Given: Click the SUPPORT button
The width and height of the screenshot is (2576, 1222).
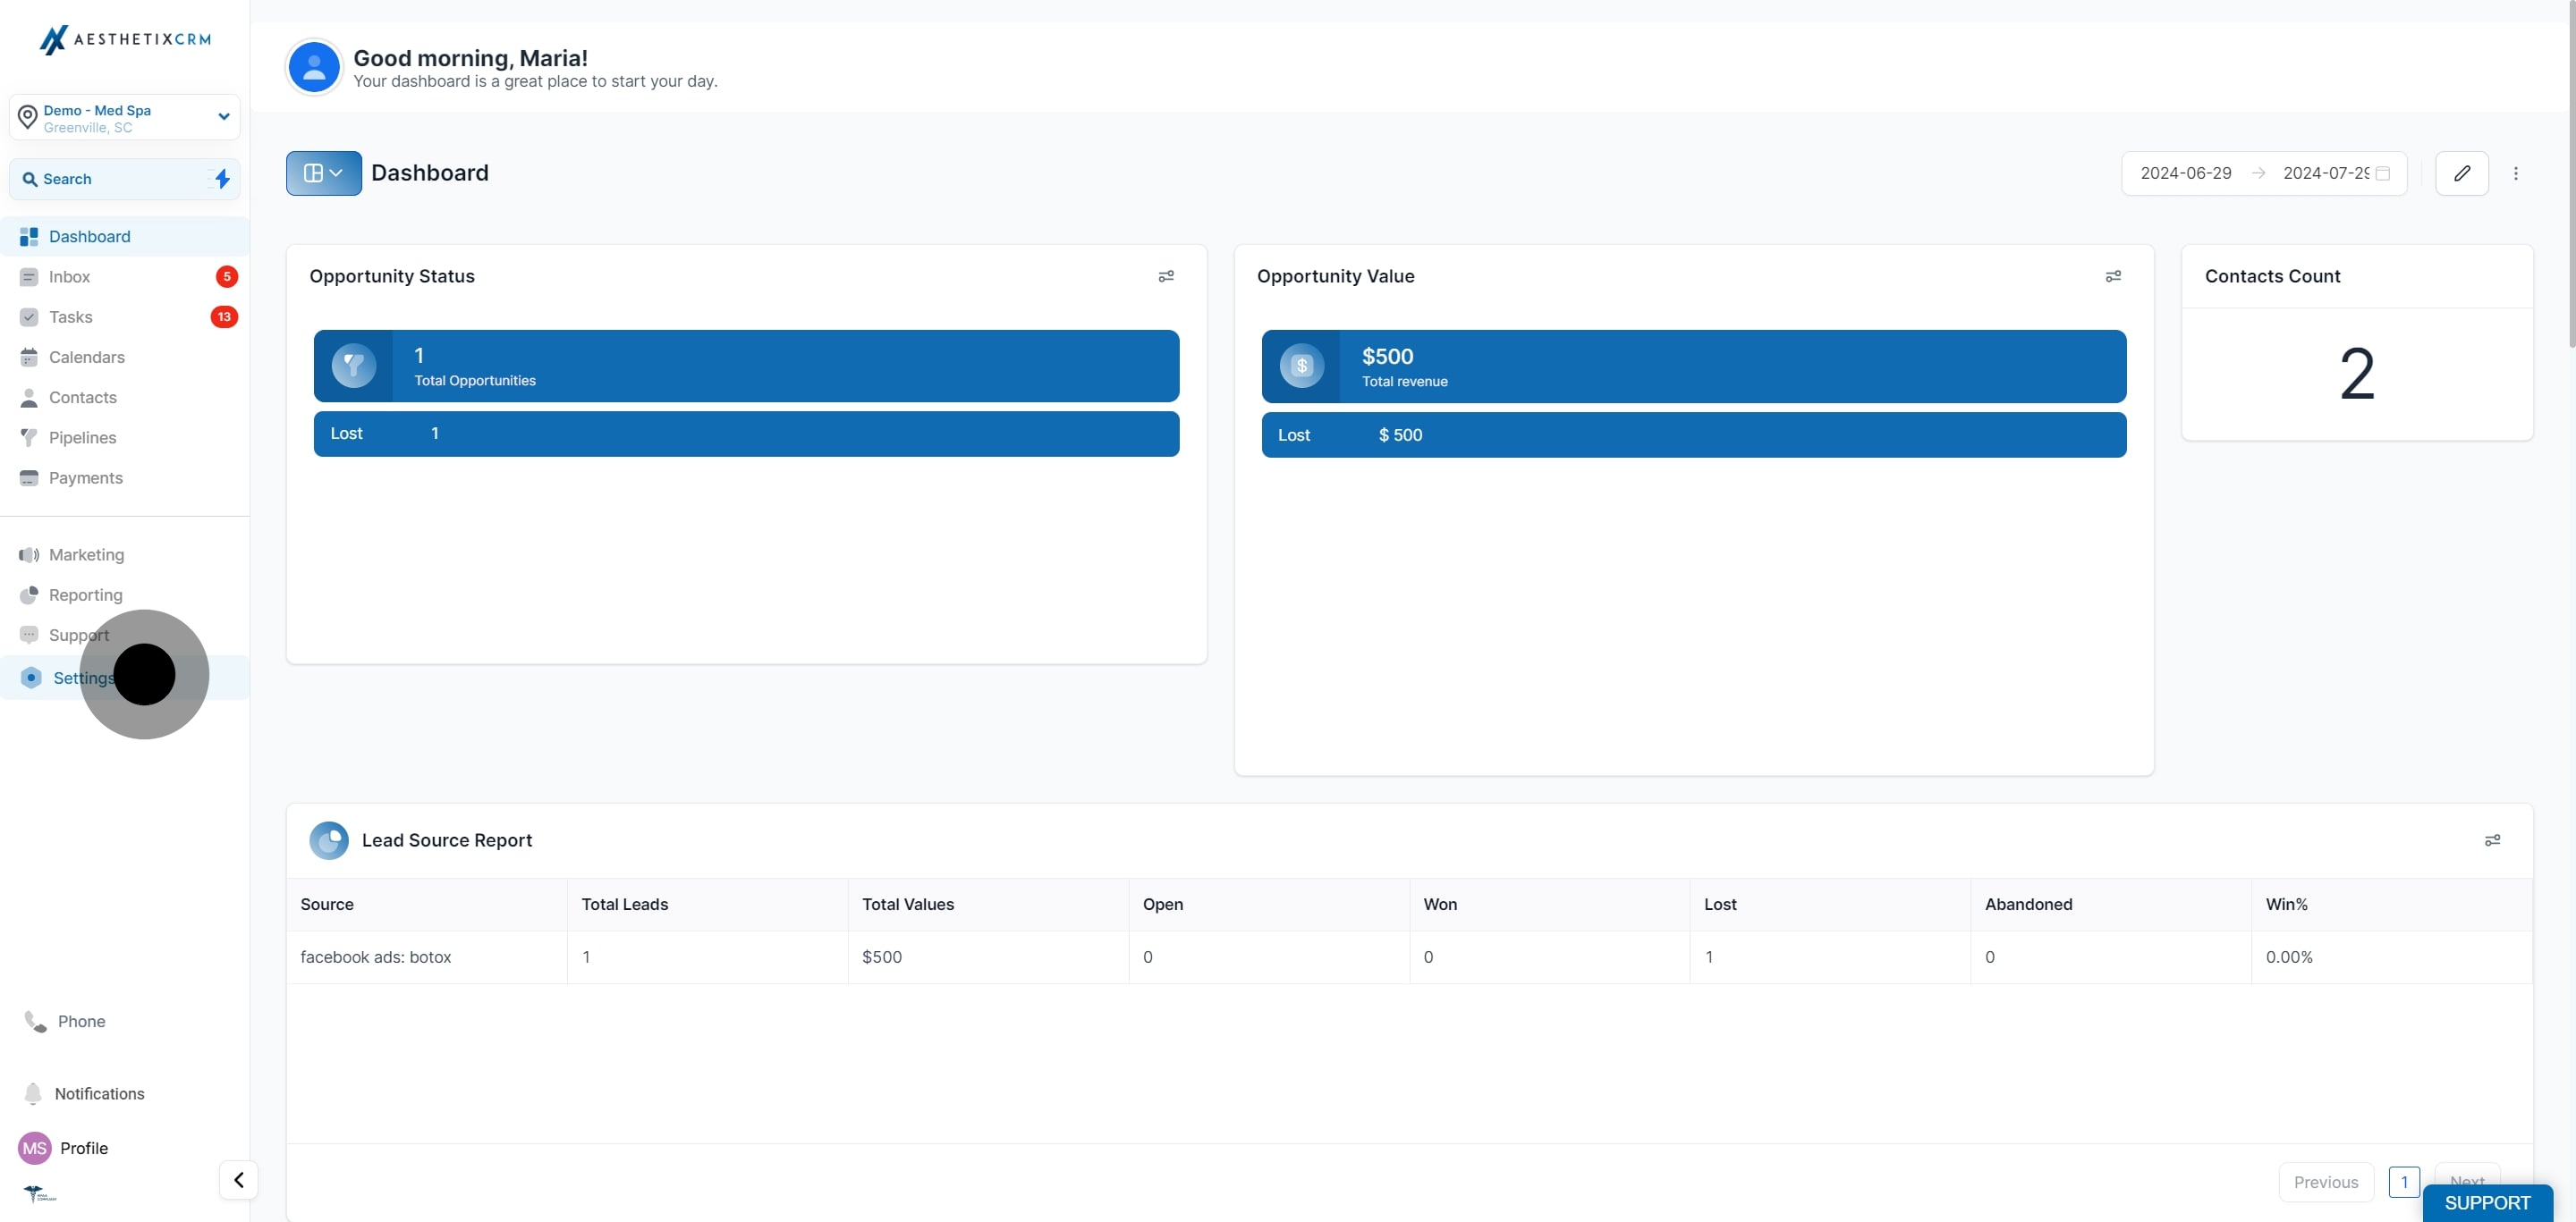Looking at the screenshot, I should click(x=2486, y=1202).
